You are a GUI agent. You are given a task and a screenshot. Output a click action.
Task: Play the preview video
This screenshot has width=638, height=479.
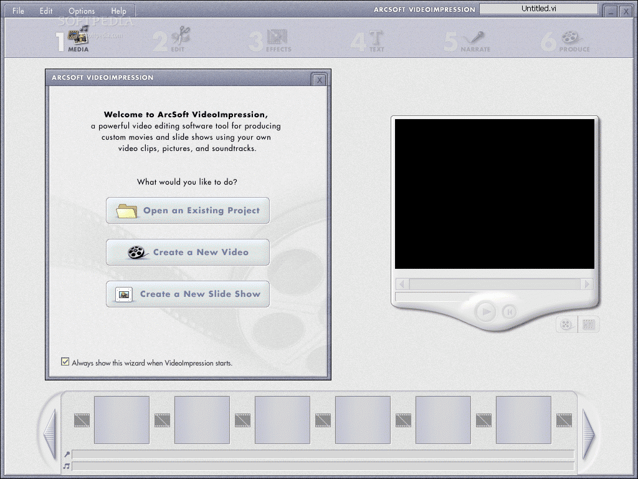click(x=485, y=312)
